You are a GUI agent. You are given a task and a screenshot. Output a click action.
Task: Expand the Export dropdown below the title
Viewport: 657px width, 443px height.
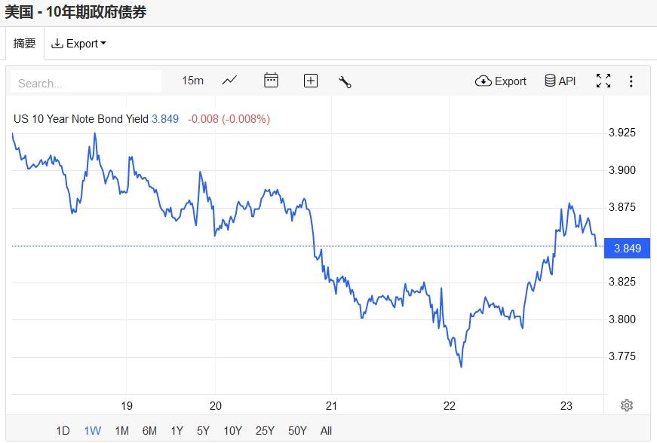pyautogui.click(x=78, y=44)
